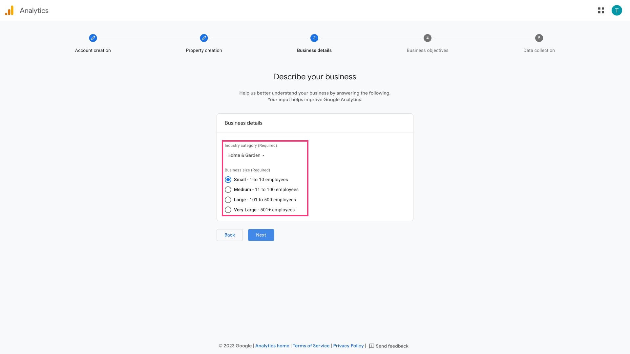Image resolution: width=630 pixels, height=354 pixels.
Task: Select Medium 11 to 100 employees option
Action: pyautogui.click(x=228, y=190)
